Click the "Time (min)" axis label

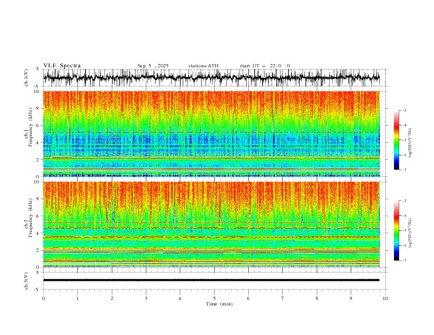click(219, 304)
